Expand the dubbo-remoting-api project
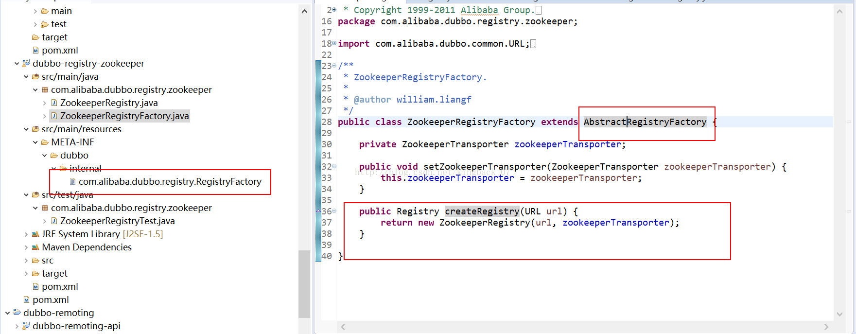The image size is (856, 334). (17, 326)
